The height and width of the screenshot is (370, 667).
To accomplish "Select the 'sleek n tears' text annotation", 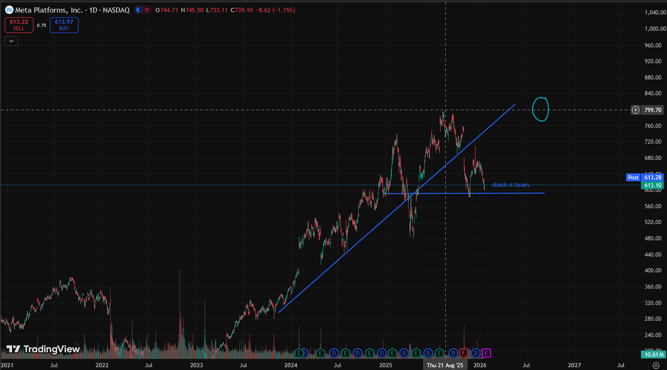I will click(510, 185).
